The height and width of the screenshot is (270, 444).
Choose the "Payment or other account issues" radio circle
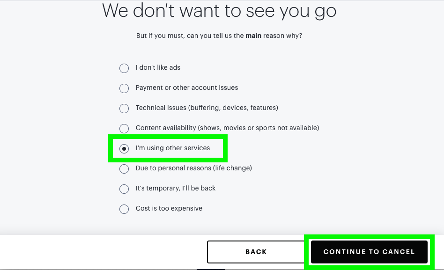124,88
